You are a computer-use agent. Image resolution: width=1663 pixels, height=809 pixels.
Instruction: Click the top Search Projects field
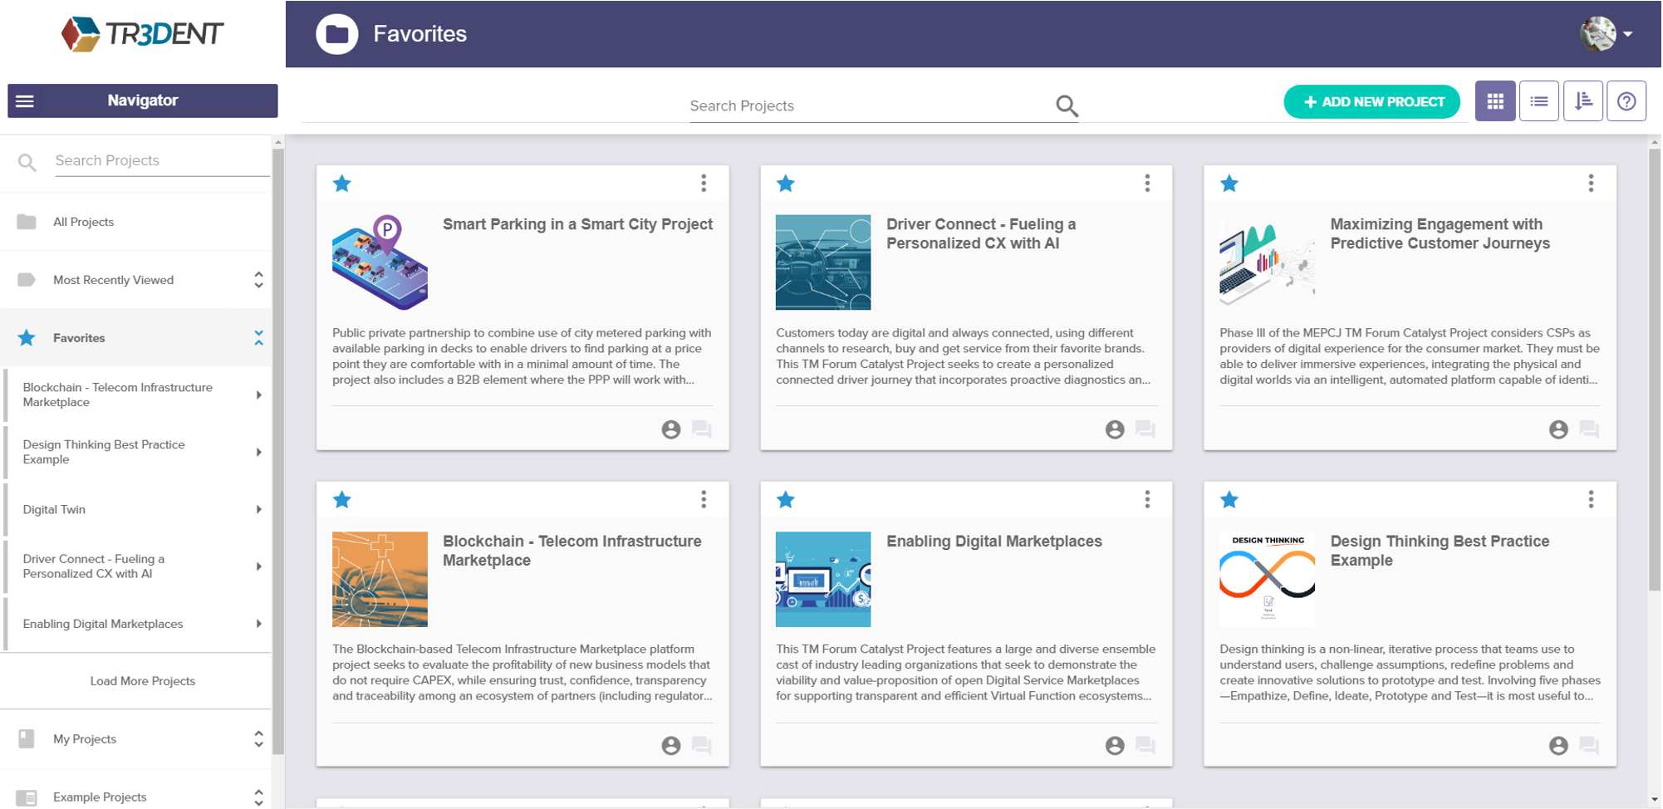coord(868,105)
